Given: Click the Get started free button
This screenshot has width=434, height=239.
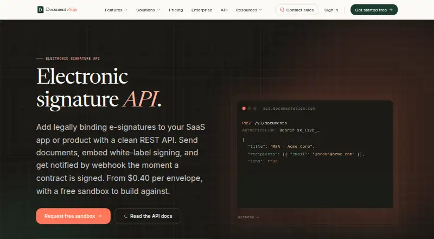Looking at the screenshot, I should coord(374,10).
